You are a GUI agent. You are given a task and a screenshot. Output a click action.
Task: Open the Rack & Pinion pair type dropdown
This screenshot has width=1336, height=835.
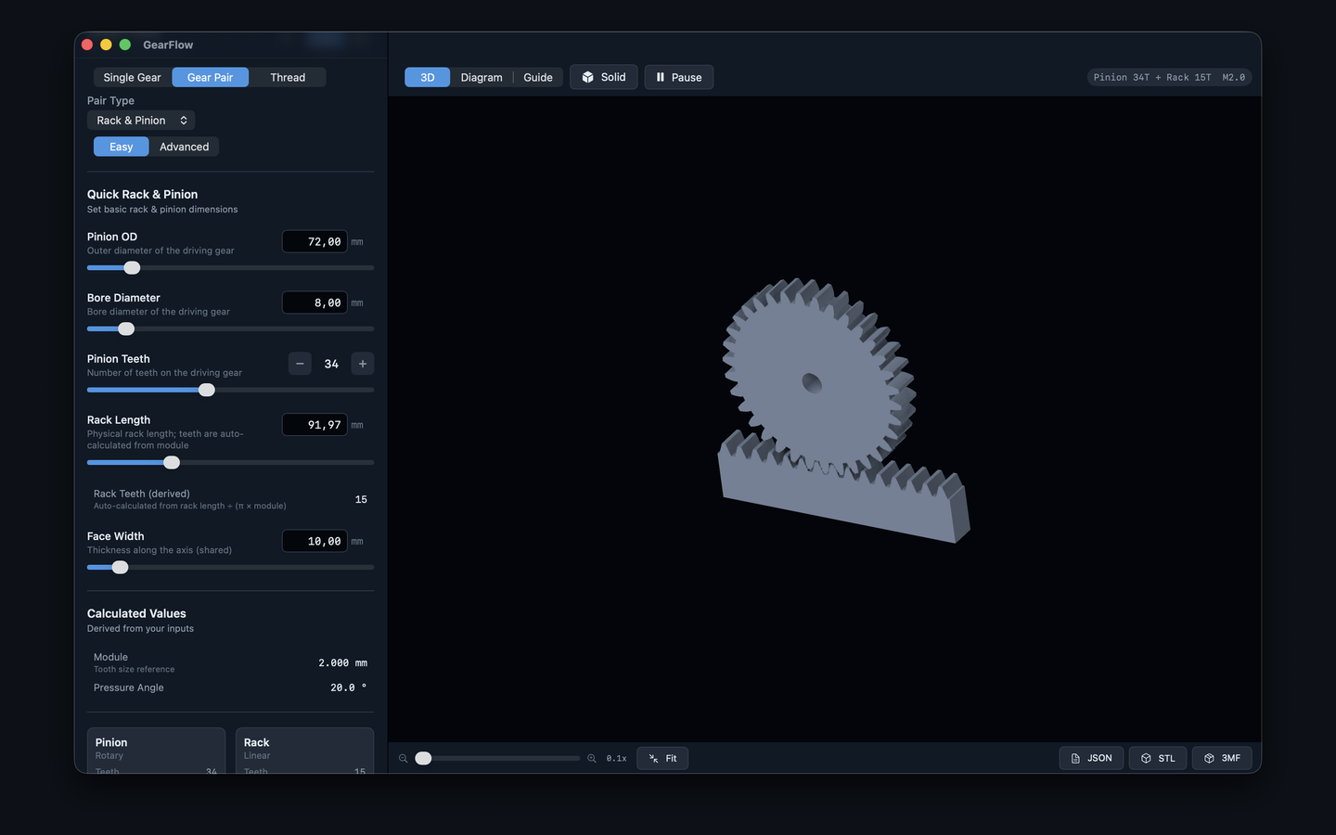141,121
